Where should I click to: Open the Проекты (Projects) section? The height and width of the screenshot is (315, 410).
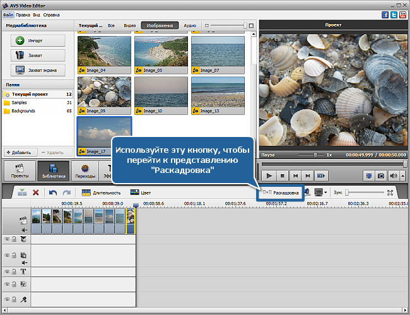tap(18, 170)
